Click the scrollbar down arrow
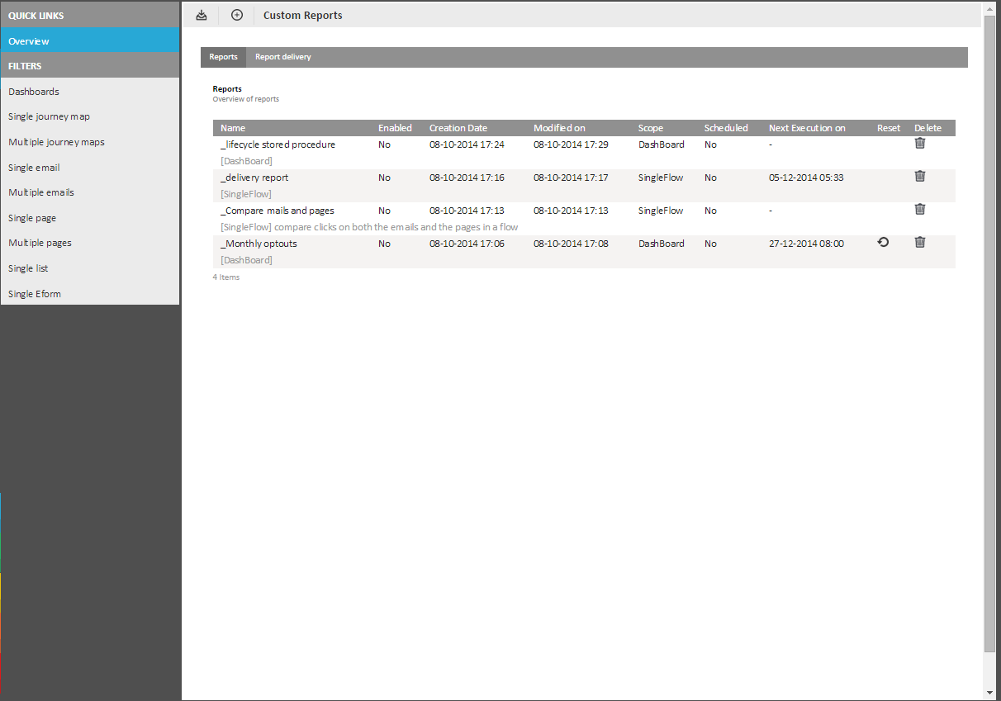The height and width of the screenshot is (701, 1001). click(x=990, y=692)
